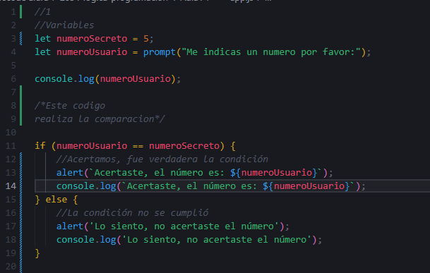This screenshot has width=430, height=273.
Task: Click "log" on line 18
Action: tap(108, 240)
